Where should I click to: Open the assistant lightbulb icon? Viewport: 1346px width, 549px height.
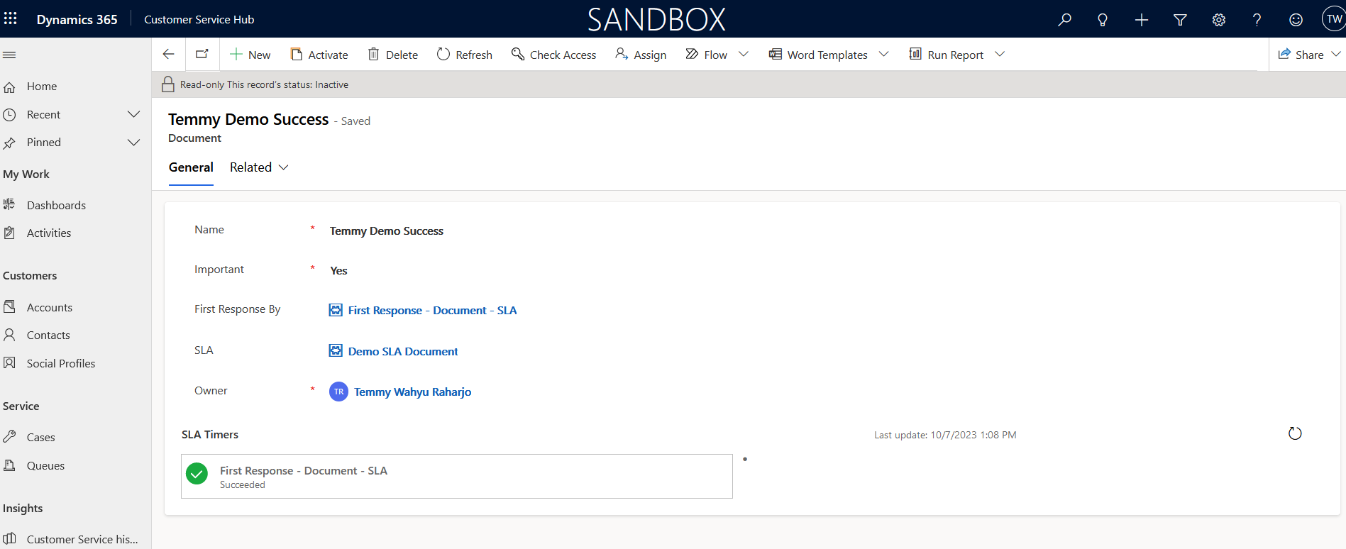1103,20
